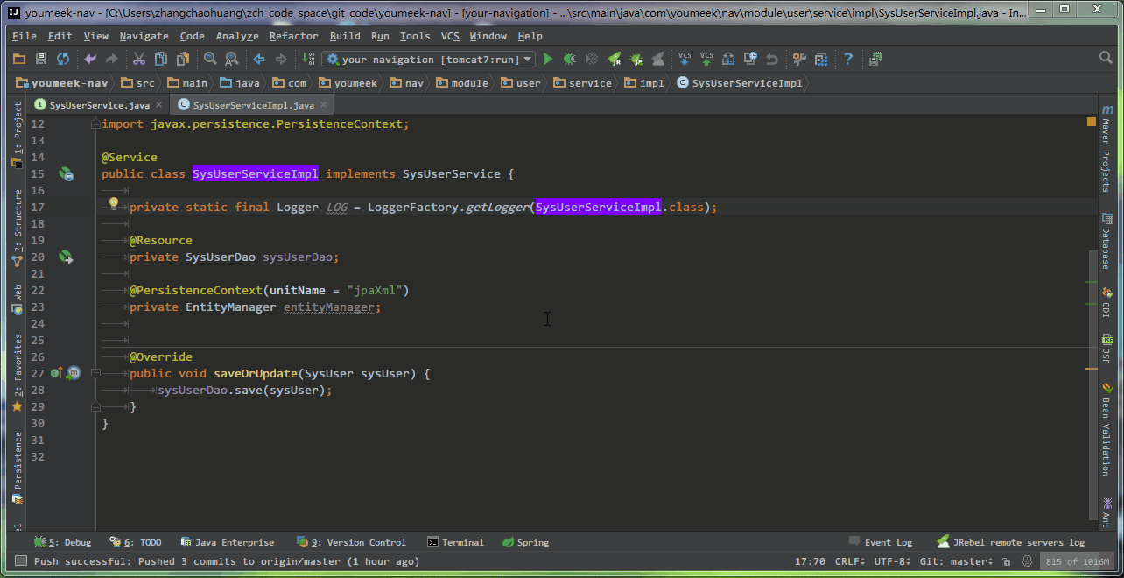Open the Refactor menu
The width and height of the screenshot is (1124, 578).
click(293, 36)
